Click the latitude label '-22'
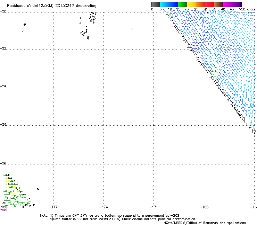 tap(3, 48)
